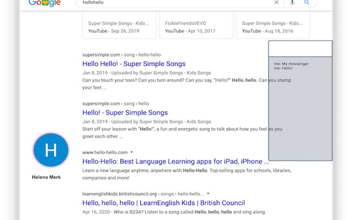This screenshot has height=220, width=352.
Task: Open options arrow next to learnenglishkids.britishcouncil.org result
Action: pos(208,193)
